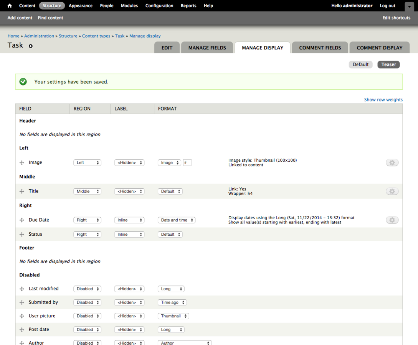418x345 pixels.
Task: Select the Default view mode
Action: tap(361, 64)
